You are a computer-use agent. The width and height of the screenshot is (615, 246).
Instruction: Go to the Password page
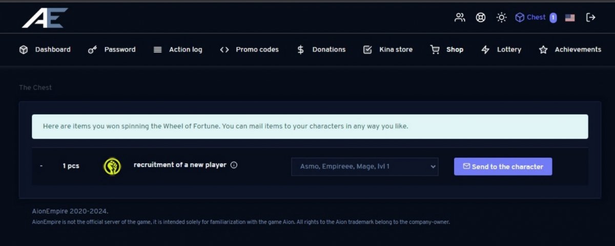pyautogui.click(x=112, y=50)
